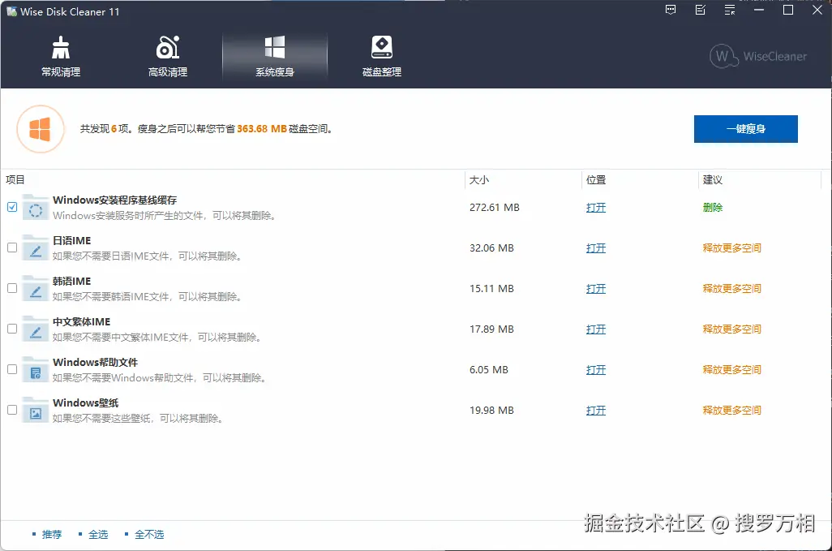Click 打开 link for 日语IME
This screenshot has width=832, height=551.
click(x=596, y=248)
